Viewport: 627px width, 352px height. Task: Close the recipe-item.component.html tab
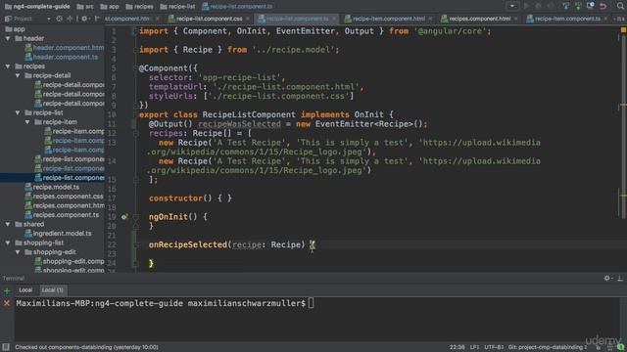(430, 19)
